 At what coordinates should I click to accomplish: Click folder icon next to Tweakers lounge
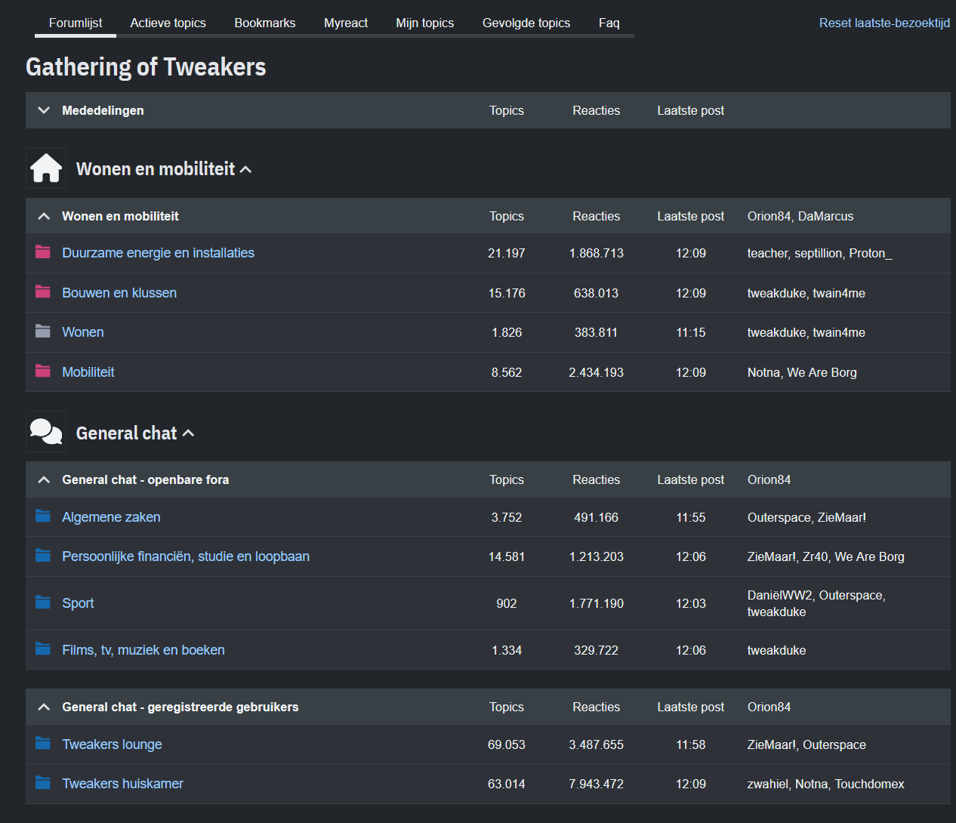(x=43, y=744)
